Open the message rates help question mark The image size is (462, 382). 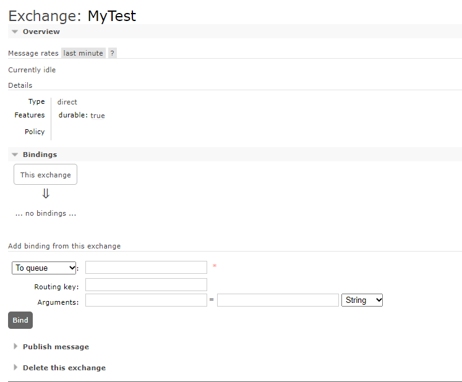pyautogui.click(x=112, y=53)
